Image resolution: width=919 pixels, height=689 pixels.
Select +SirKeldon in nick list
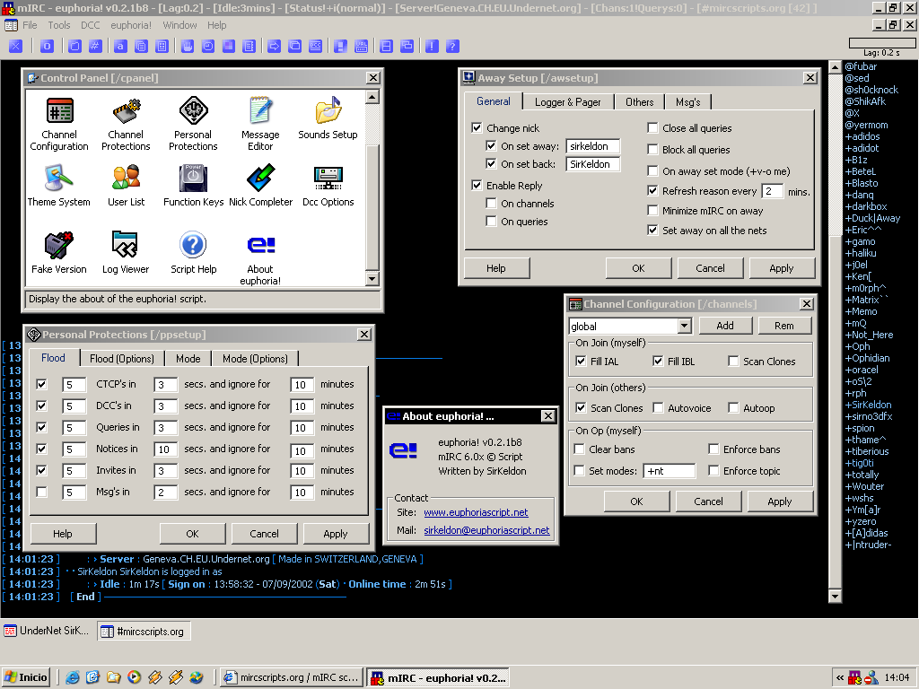[869, 405]
